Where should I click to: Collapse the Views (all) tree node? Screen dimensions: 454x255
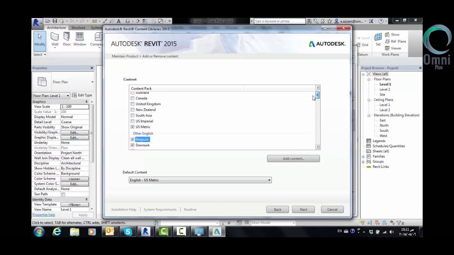[363, 74]
